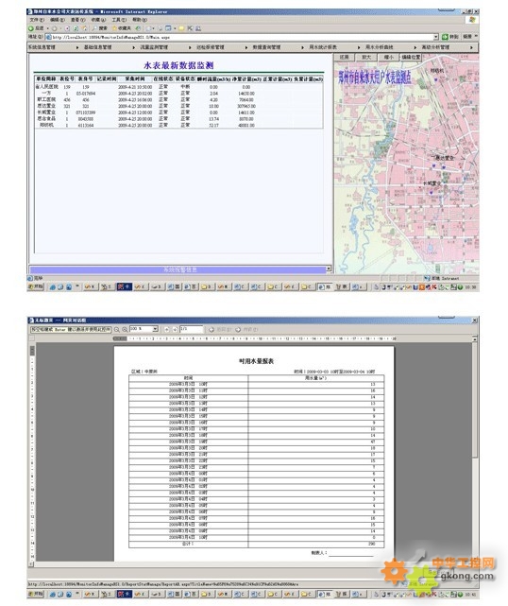
Task: Click the 在线状态 column header
Action: pyautogui.click(x=163, y=78)
